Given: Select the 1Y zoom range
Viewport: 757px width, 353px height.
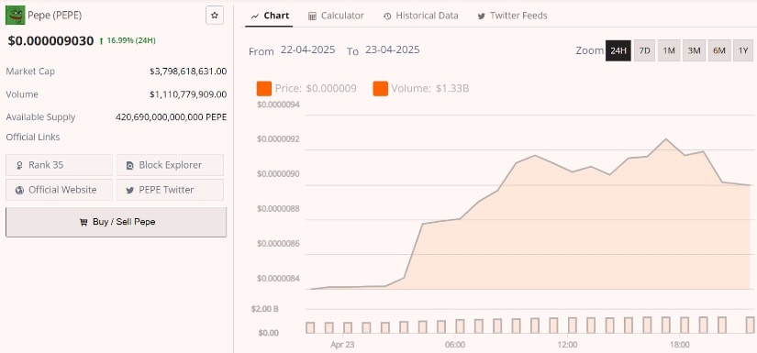Looking at the screenshot, I should (743, 50).
